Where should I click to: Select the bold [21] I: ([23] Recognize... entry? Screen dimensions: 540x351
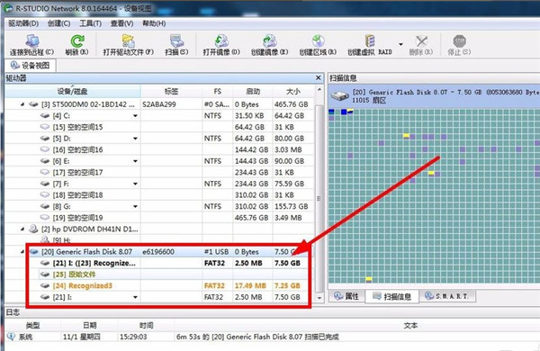pos(94,263)
